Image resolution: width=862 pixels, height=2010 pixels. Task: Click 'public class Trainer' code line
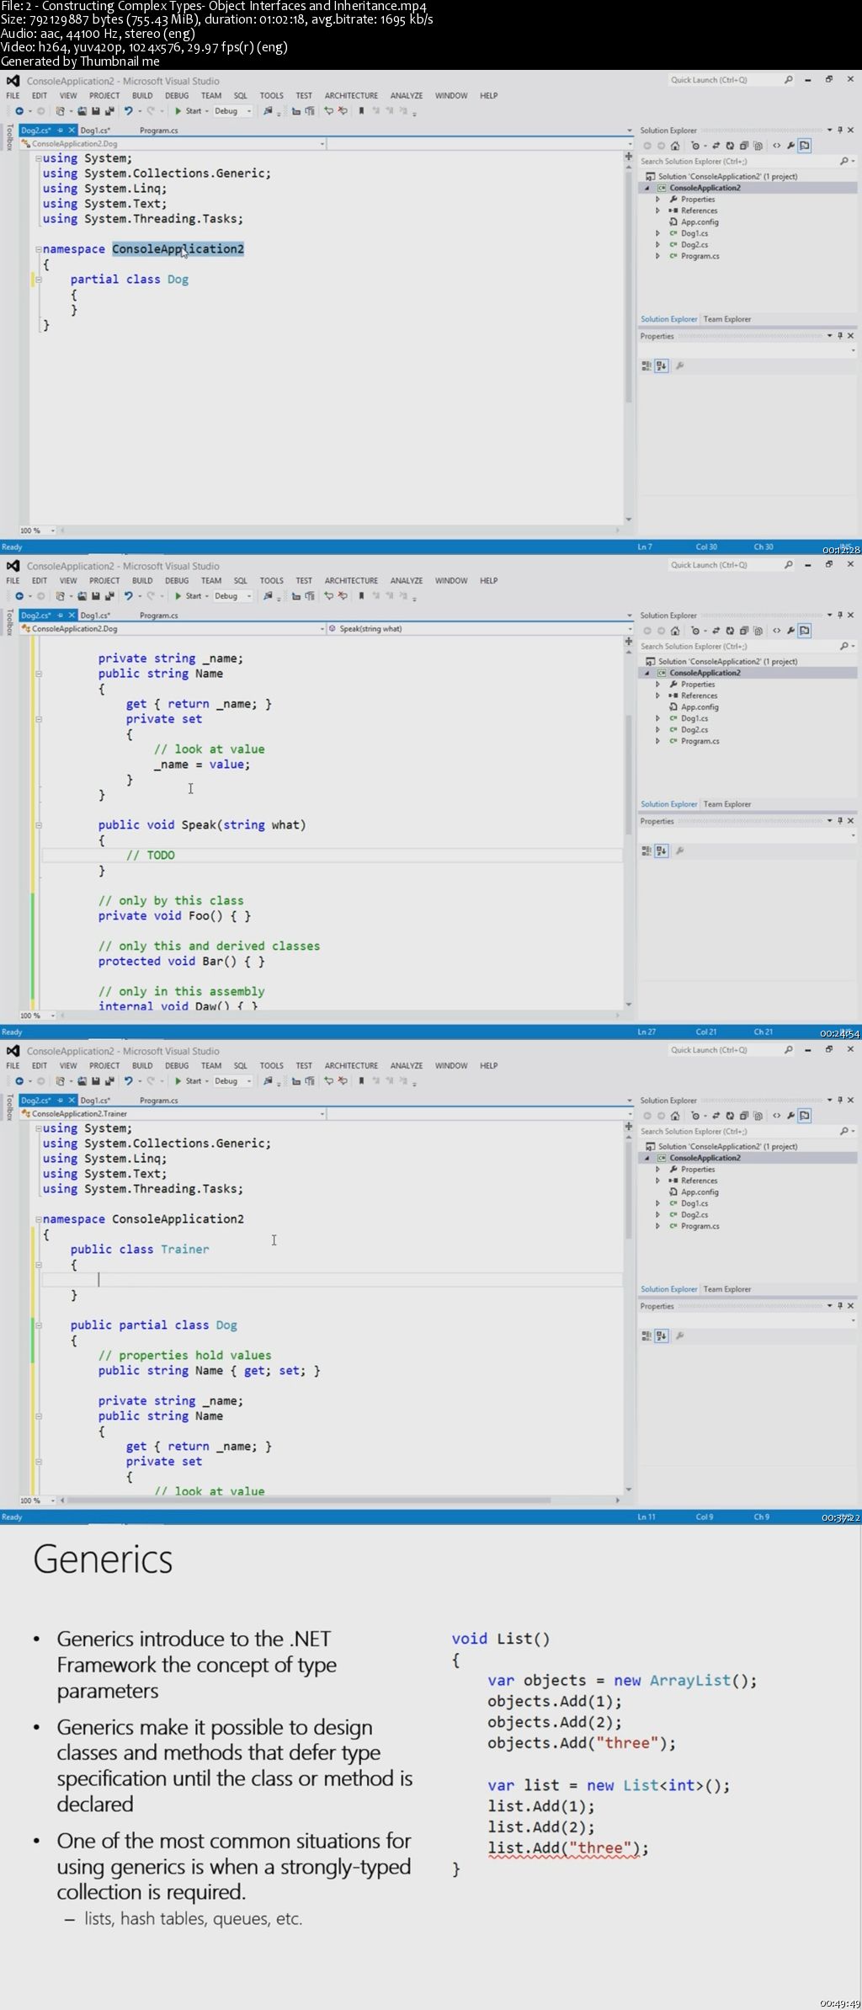point(140,1250)
